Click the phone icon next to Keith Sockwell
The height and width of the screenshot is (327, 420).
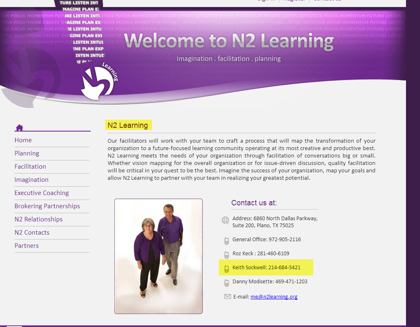pos(227,268)
